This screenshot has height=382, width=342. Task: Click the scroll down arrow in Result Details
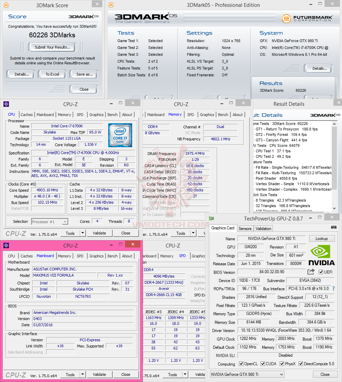tap(334, 208)
